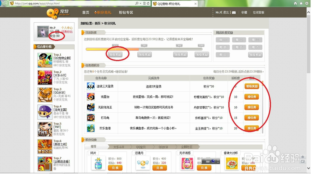Click the 还魂丹 item image
318x179 pixels.
coord(143,163)
